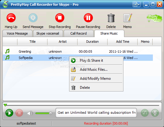Click the PM application icon in title bar
The image size is (164, 127).
[x=5, y=5]
